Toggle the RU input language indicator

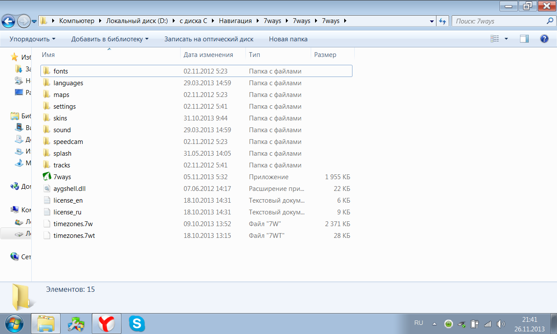pos(418,323)
